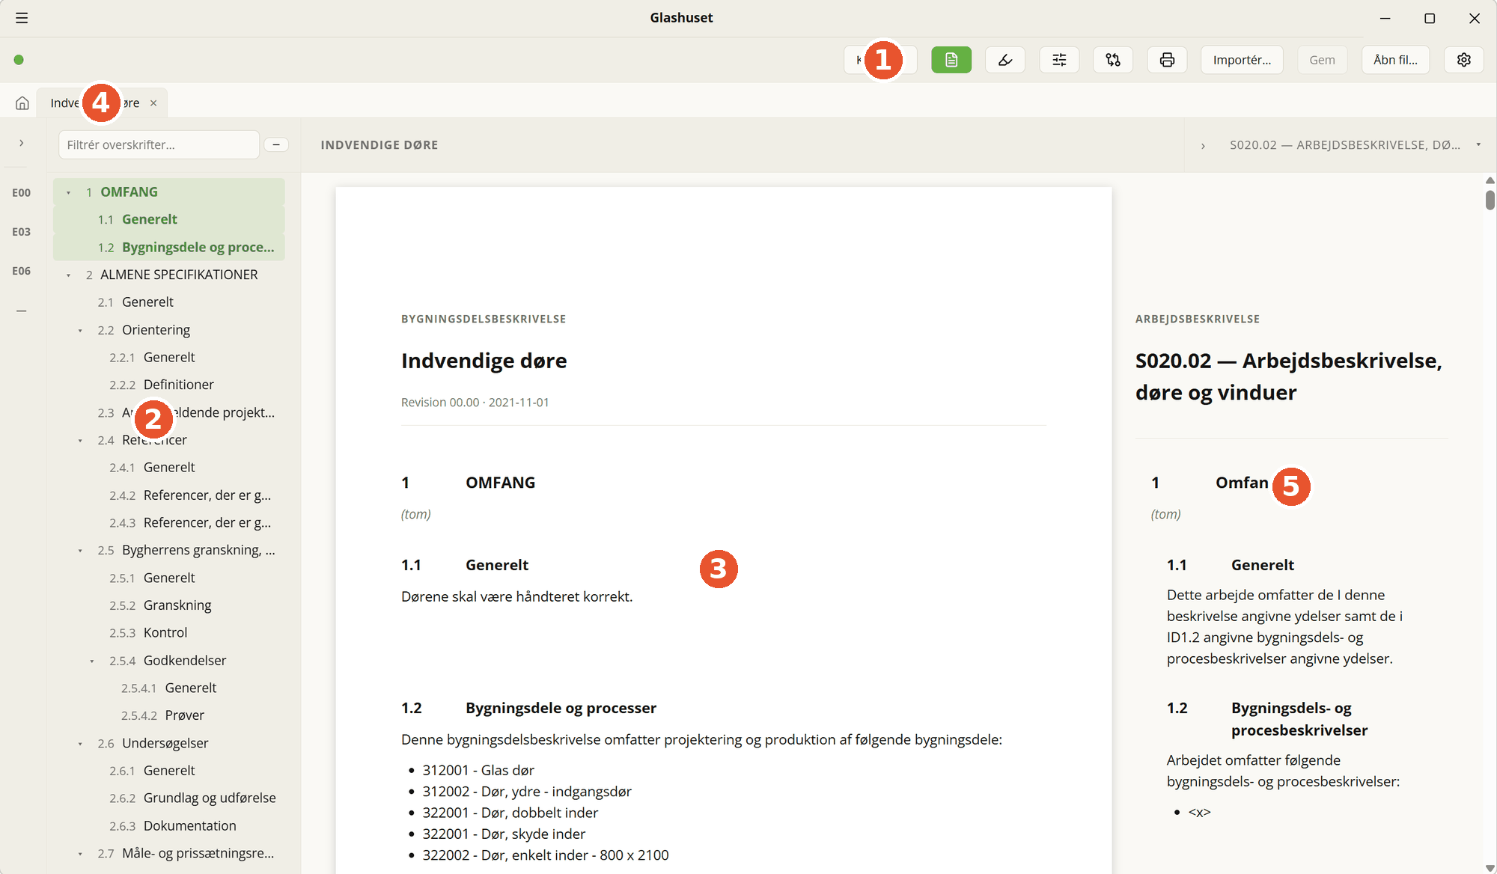Collapse the 2 ALMENE SPECIFIKATIONER arrow
This screenshot has height=874, width=1497.
pos(68,275)
